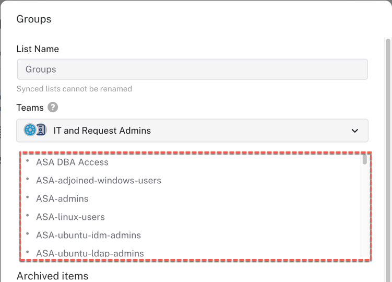Expand the Teams dropdown chevron arrow
The image size is (392, 282).
click(x=355, y=131)
